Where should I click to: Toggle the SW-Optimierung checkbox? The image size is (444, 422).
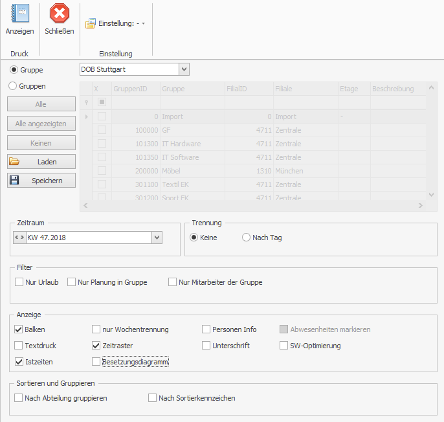(284, 346)
